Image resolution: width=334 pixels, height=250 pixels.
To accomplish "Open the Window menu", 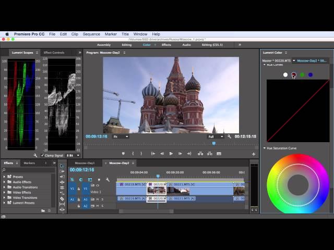I will pos(140,34).
